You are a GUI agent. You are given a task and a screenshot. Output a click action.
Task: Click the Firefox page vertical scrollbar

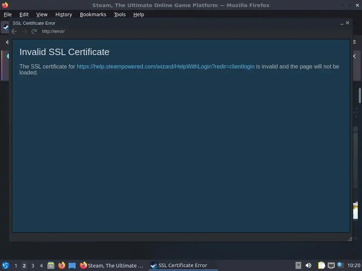360,95
